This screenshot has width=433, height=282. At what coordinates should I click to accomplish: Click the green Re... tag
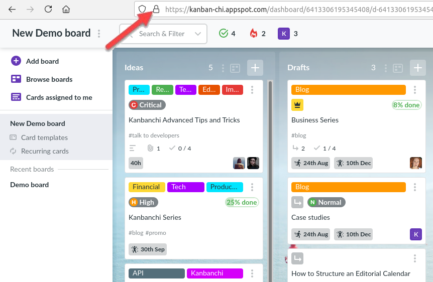(162, 90)
